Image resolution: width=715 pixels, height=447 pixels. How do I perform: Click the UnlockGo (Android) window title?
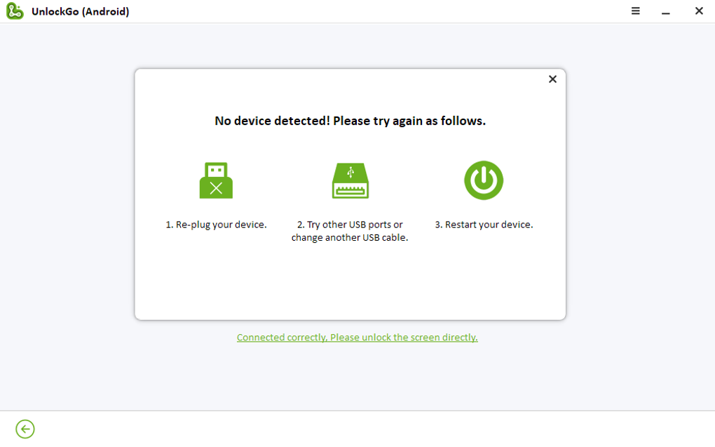click(80, 11)
